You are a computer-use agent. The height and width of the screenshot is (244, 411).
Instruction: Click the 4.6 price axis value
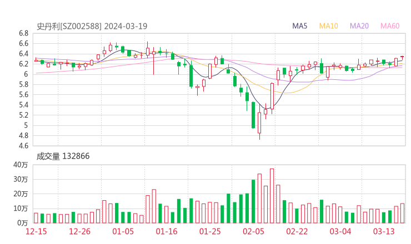pyautogui.click(x=23, y=145)
